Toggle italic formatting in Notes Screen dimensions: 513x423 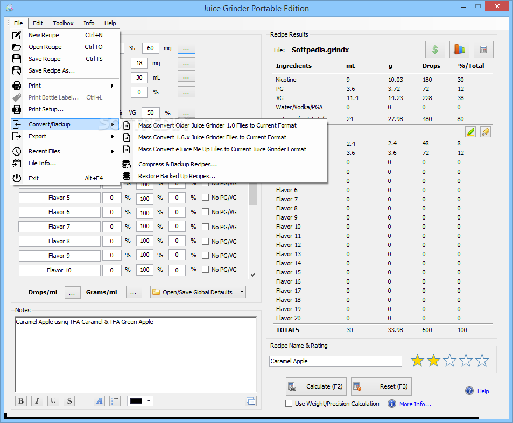[37, 401]
